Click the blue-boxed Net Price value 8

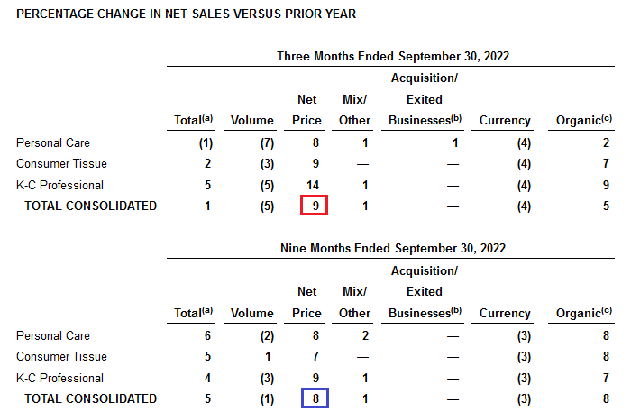click(x=315, y=398)
